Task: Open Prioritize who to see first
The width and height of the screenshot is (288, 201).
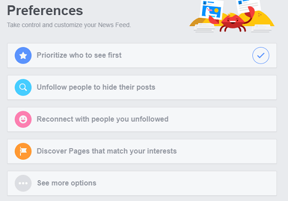Action: 142,55
